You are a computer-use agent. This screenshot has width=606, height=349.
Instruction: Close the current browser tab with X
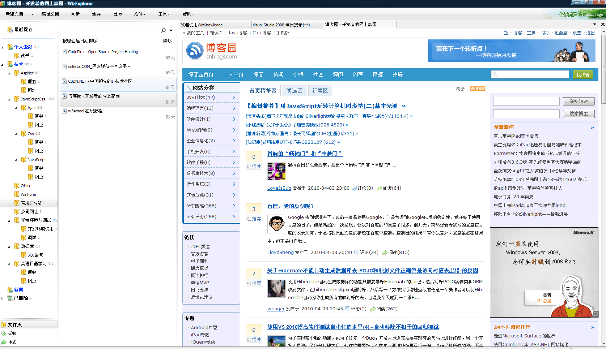[x=603, y=25]
